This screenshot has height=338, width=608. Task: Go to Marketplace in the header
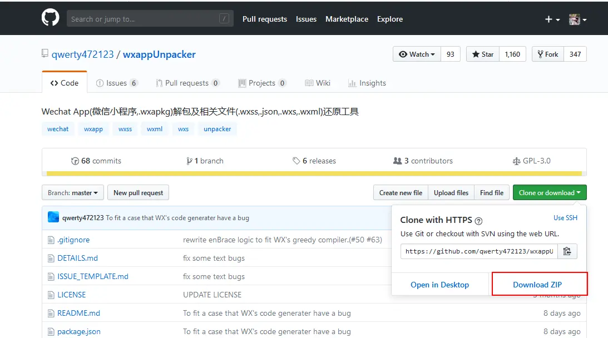tap(347, 19)
